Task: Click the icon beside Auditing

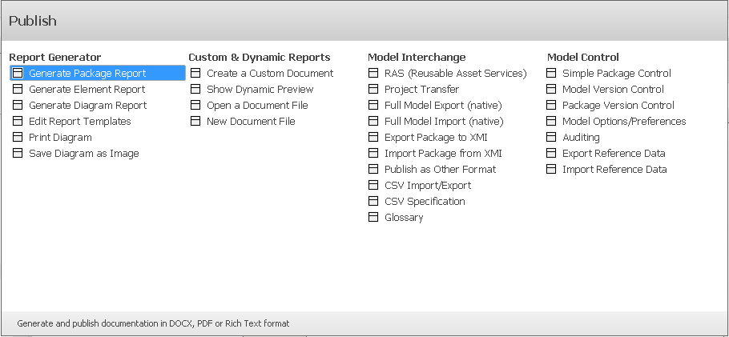Action: pyautogui.click(x=551, y=137)
